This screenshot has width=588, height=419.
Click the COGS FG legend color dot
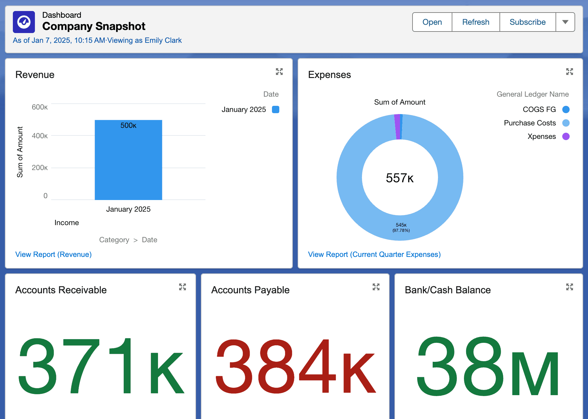pos(566,109)
